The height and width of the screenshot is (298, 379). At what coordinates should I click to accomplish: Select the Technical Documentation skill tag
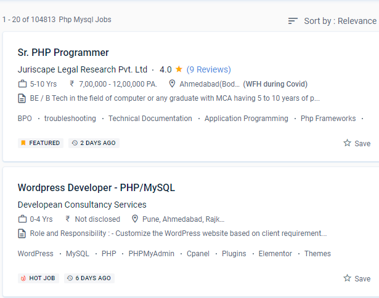point(150,119)
